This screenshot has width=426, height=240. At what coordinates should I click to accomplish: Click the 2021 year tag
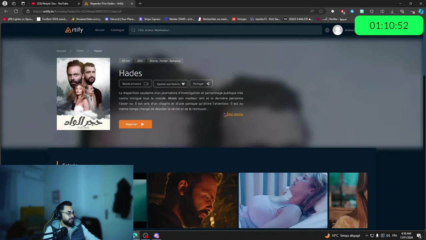(140, 61)
